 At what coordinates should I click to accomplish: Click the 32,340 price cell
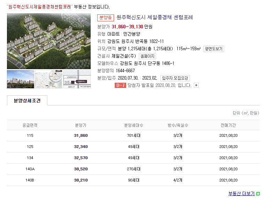81,147
